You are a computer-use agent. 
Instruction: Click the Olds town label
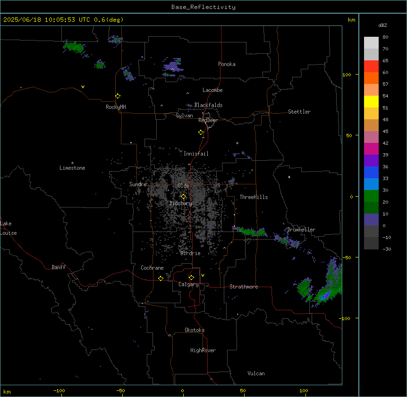click(183, 186)
